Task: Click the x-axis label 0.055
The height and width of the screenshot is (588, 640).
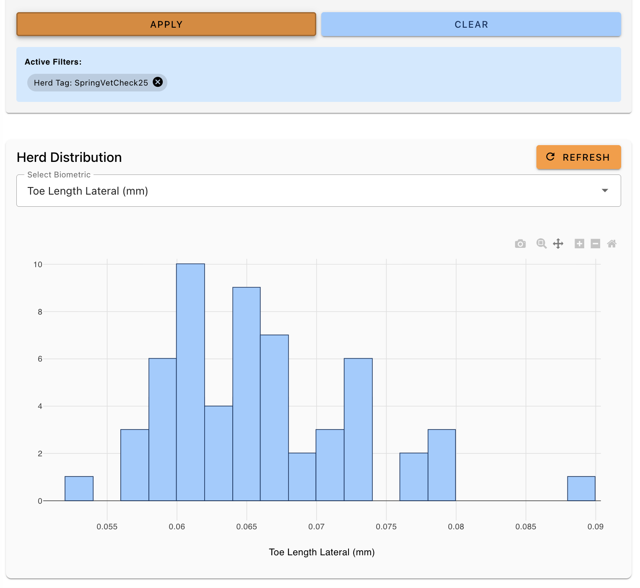Action: pos(107,527)
